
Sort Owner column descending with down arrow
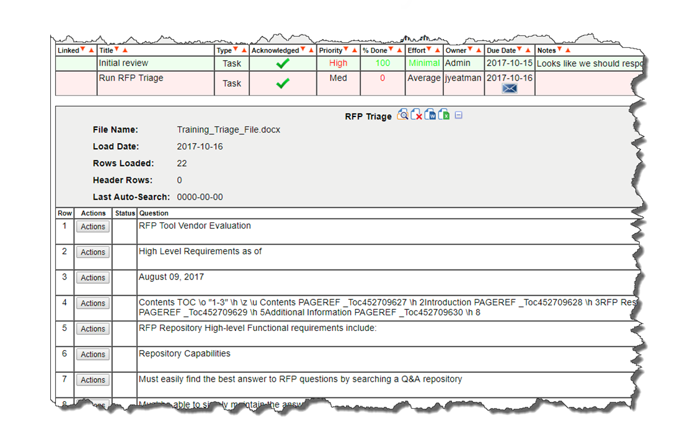click(471, 50)
